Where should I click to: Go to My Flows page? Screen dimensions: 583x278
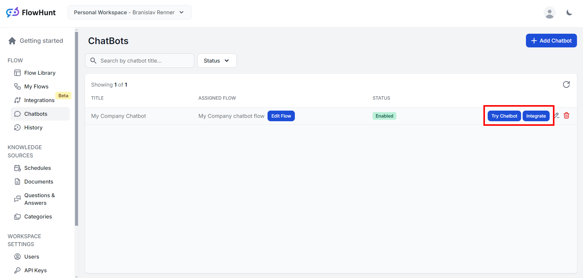pyautogui.click(x=36, y=87)
